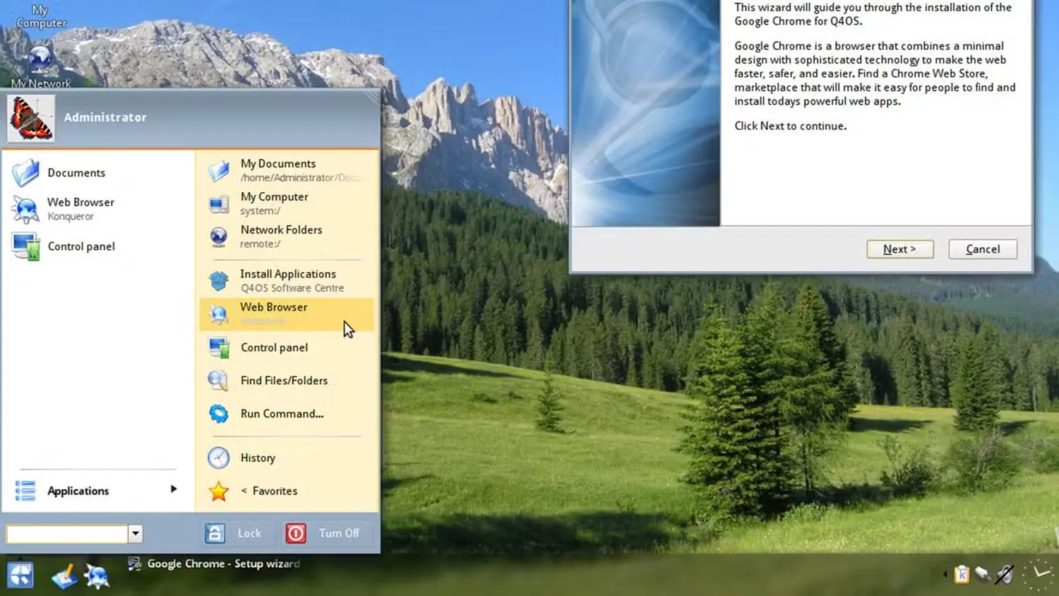Select the My Computer desktop icon
The image size is (1059, 596).
pos(40,17)
